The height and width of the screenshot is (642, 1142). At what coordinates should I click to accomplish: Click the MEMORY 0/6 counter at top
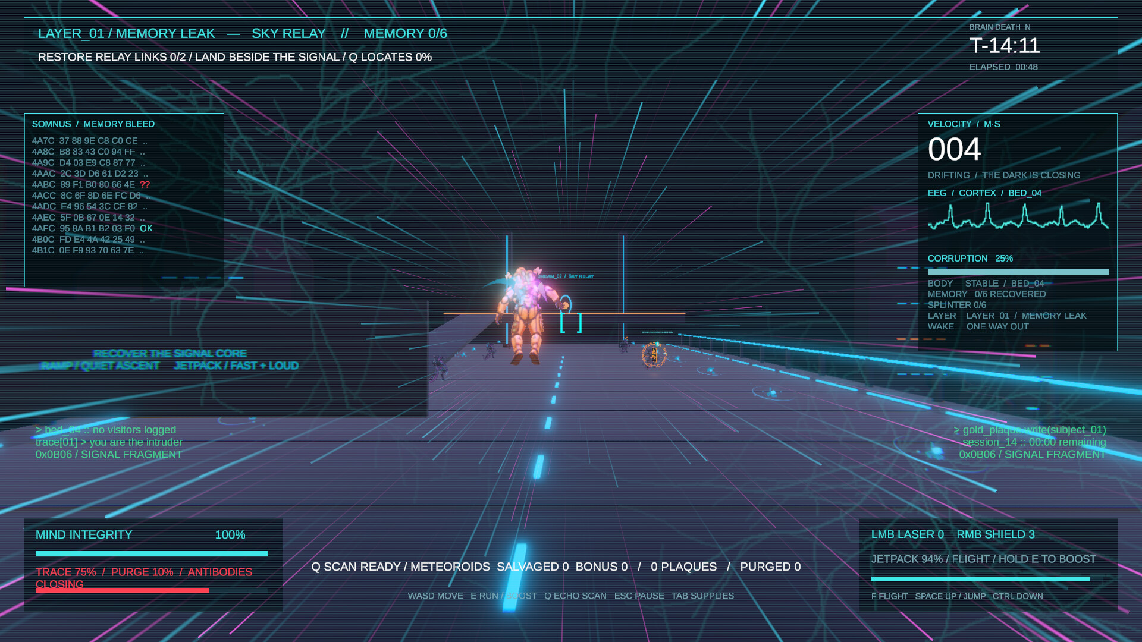405,34
